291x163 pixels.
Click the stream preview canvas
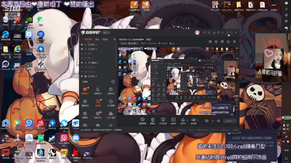click(176, 80)
